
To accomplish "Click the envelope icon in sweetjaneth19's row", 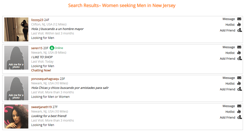I will pyautogui.click(x=239, y=106).
